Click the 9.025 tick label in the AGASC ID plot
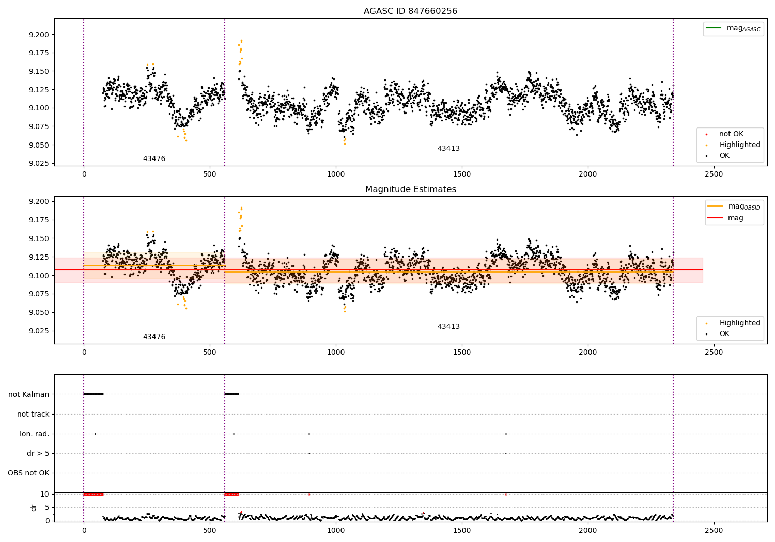The image size is (775, 542). [x=39, y=164]
